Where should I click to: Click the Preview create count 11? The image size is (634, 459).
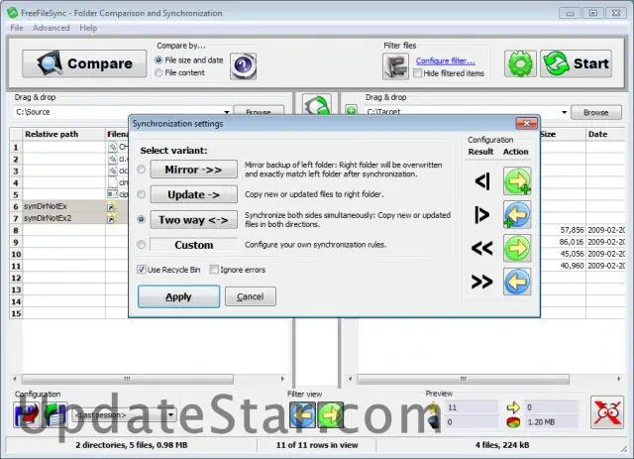click(452, 407)
